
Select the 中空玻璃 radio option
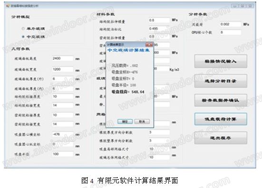pos(23,37)
